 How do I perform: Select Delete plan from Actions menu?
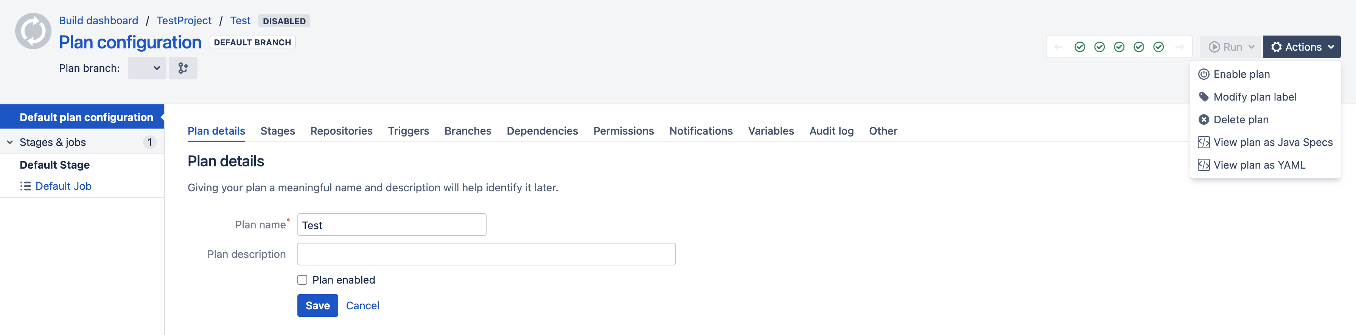click(x=1240, y=120)
